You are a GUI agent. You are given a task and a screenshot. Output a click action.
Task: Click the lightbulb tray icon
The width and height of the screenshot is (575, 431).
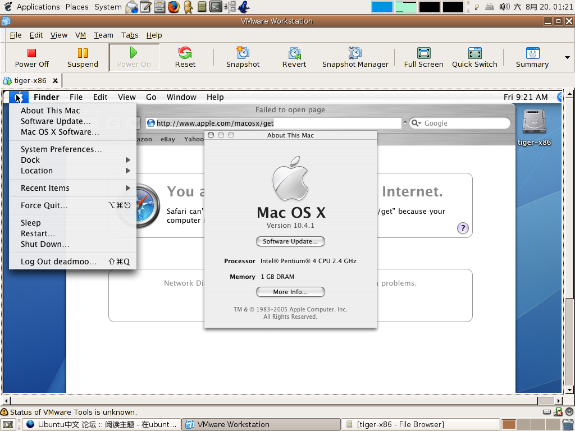point(477,7)
